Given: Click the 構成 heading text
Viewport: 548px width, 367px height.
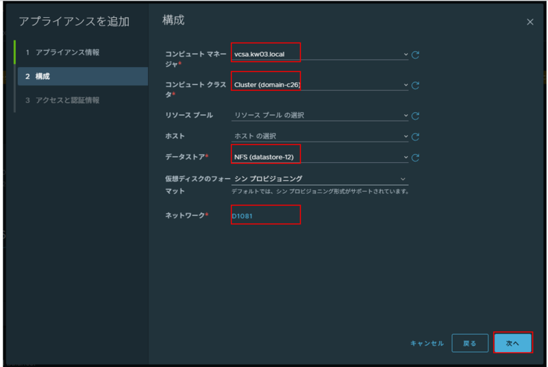Looking at the screenshot, I should (173, 21).
